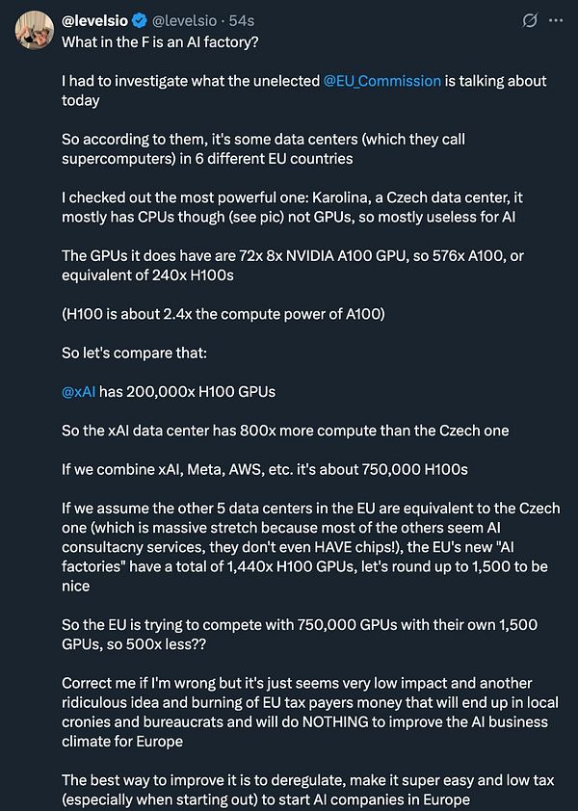Click the Grok crossed-circle icon
This screenshot has width=578, height=811.
(531, 21)
